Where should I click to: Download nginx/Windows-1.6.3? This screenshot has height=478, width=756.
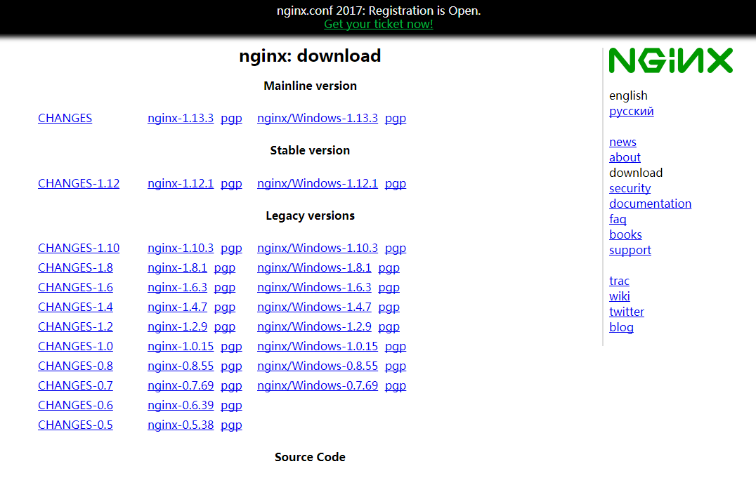point(314,288)
